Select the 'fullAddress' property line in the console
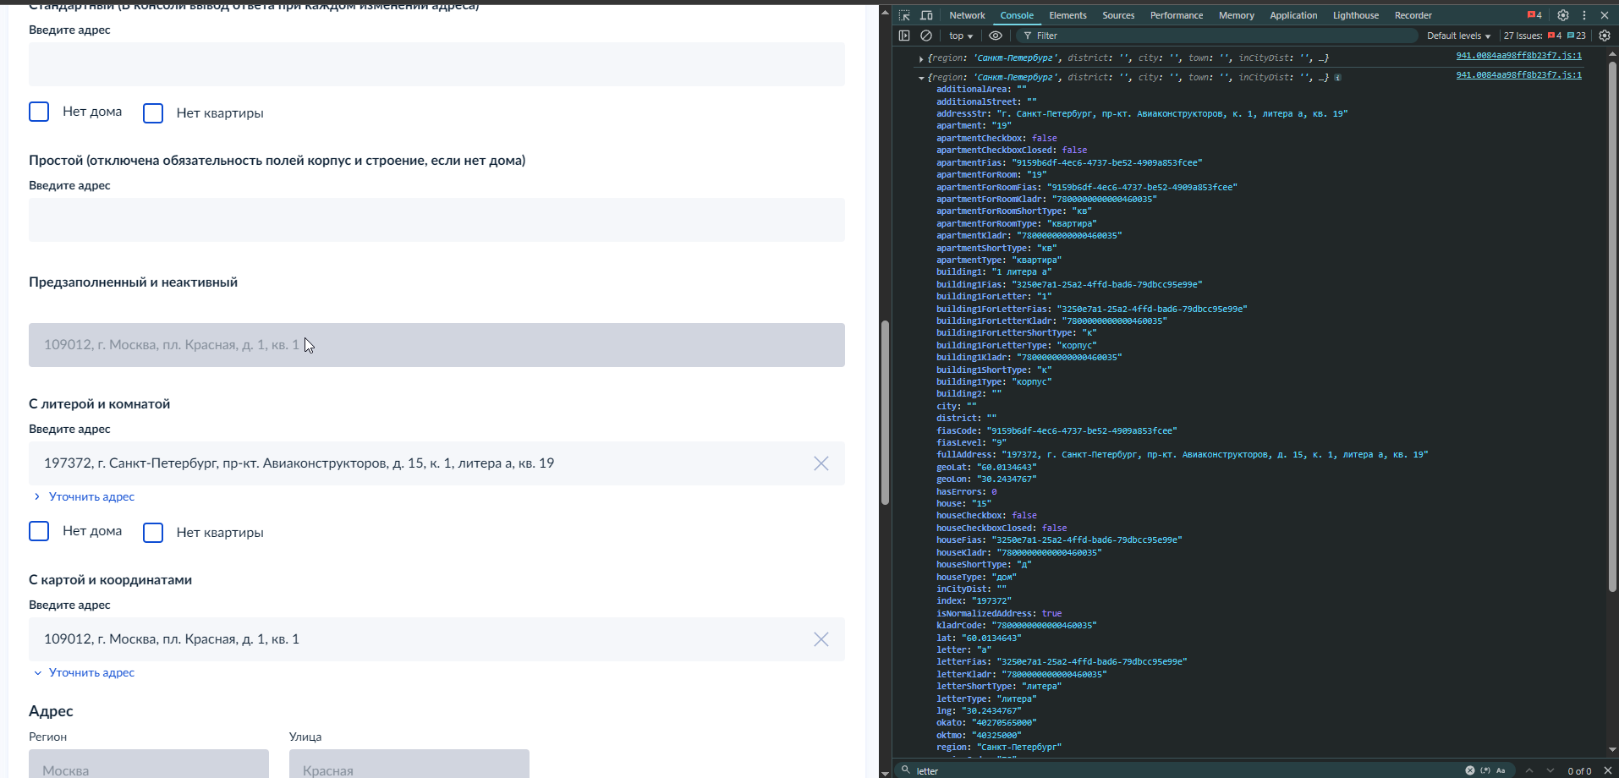Image resolution: width=1619 pixels, height=778 pixels. tap(1182, 455)
